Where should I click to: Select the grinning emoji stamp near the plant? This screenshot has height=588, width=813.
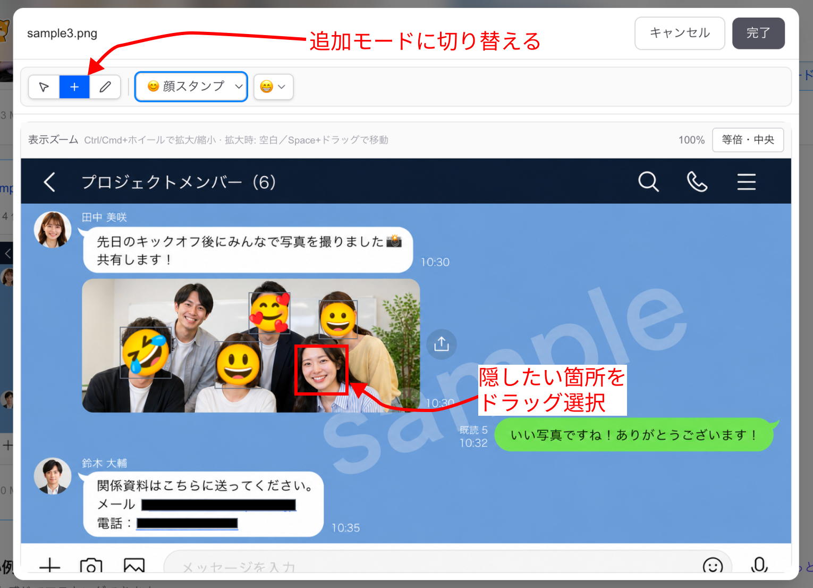pos(338,320)
